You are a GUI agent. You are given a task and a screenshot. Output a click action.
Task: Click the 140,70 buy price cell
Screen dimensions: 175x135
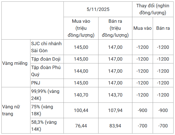[x=81, y=95]
